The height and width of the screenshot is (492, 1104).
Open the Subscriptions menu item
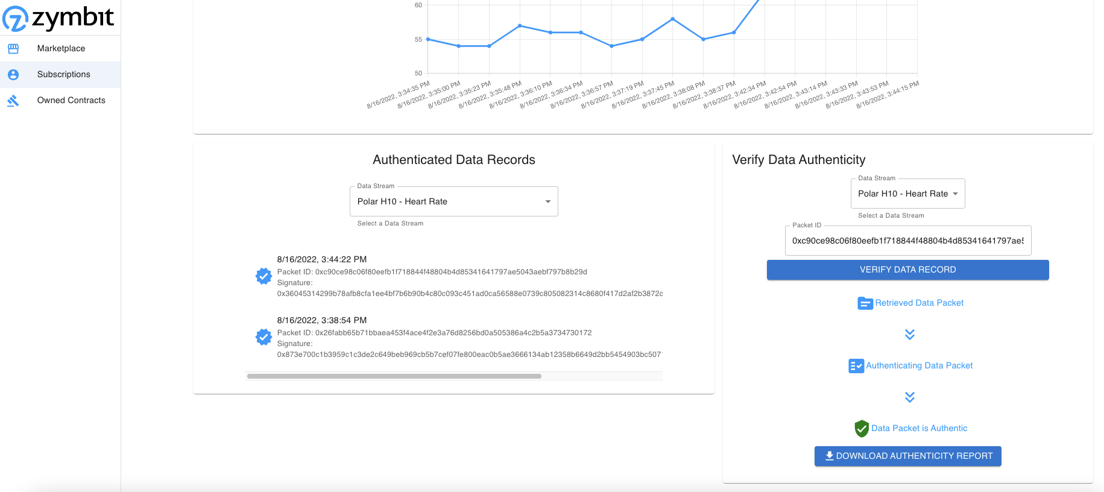coord(60,74)
